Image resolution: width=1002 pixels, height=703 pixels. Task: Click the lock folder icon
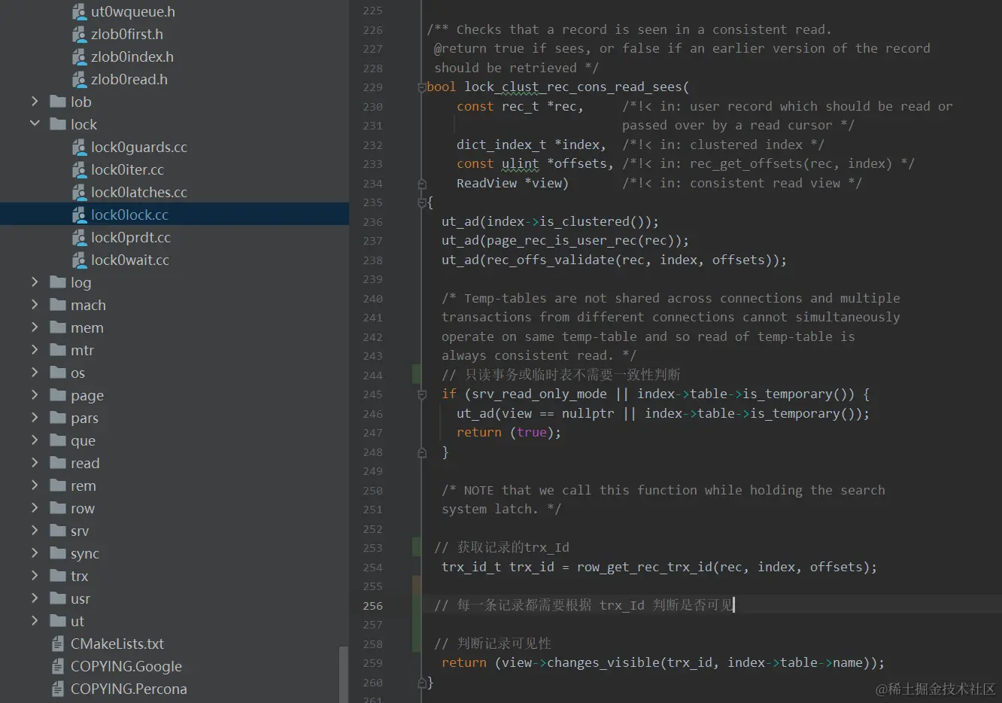point(58,124)
